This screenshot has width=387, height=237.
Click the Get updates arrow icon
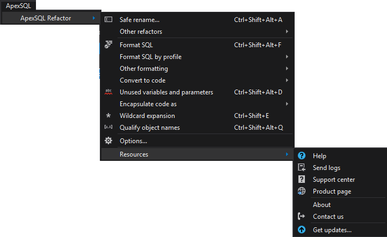[x=302, y=229]
